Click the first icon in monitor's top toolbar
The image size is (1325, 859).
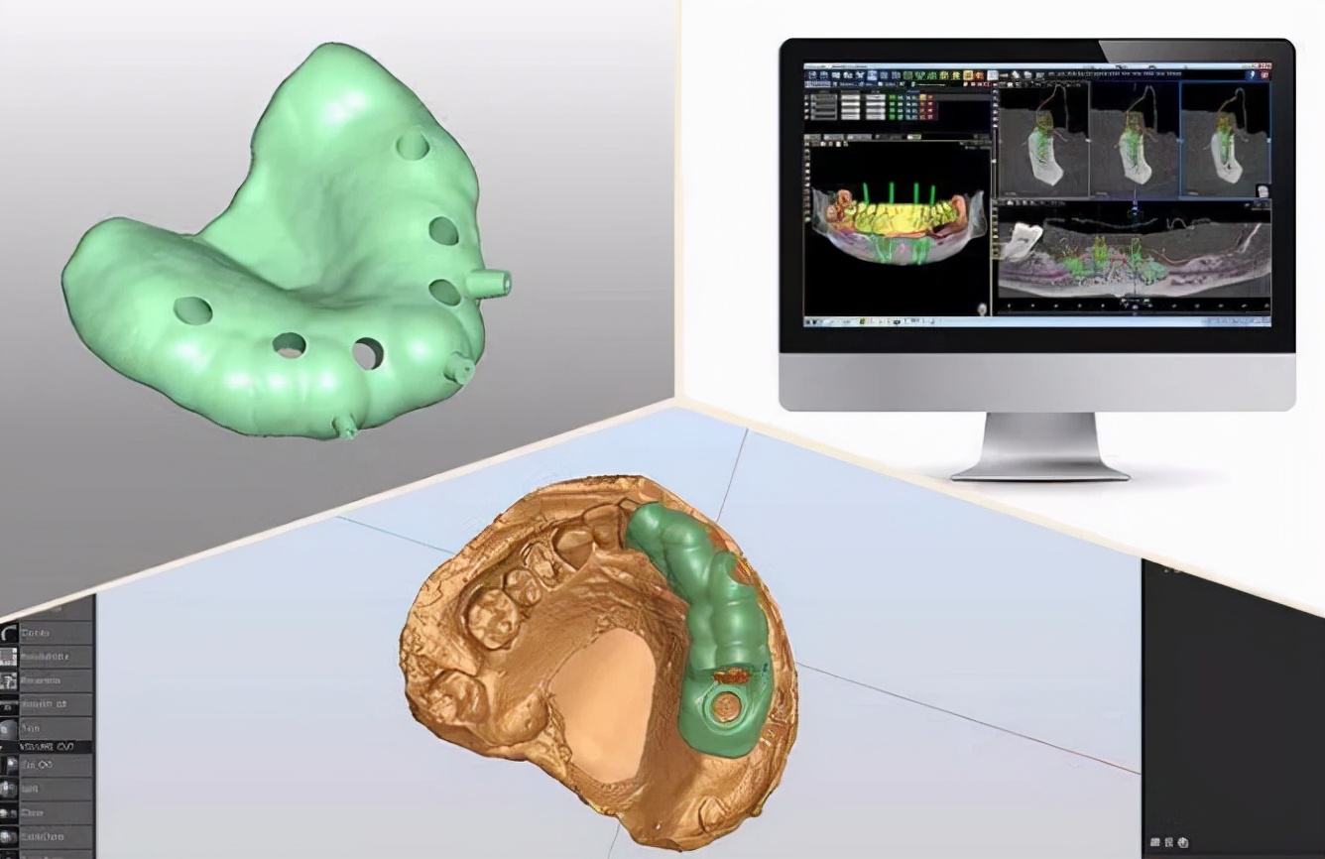click(x=811, y=75)
